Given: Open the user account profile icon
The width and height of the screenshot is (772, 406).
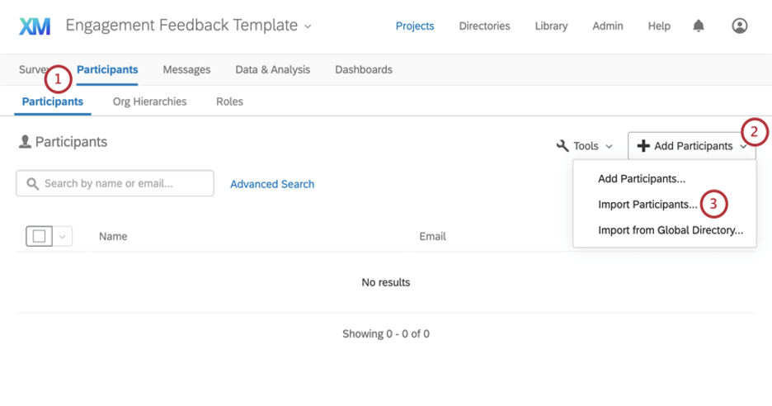Looking at the screenshot, I should click(739, 26).
